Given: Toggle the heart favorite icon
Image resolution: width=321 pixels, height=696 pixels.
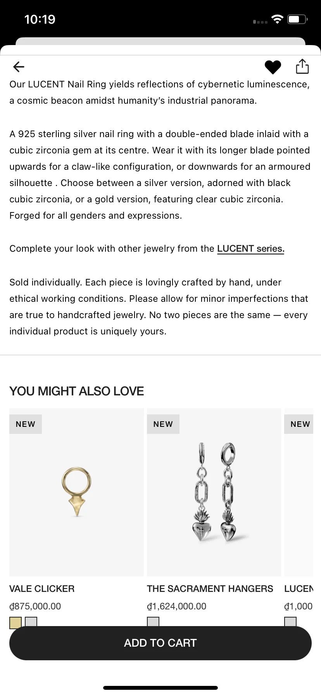Looking at the screenshot, I should (273, 67).
